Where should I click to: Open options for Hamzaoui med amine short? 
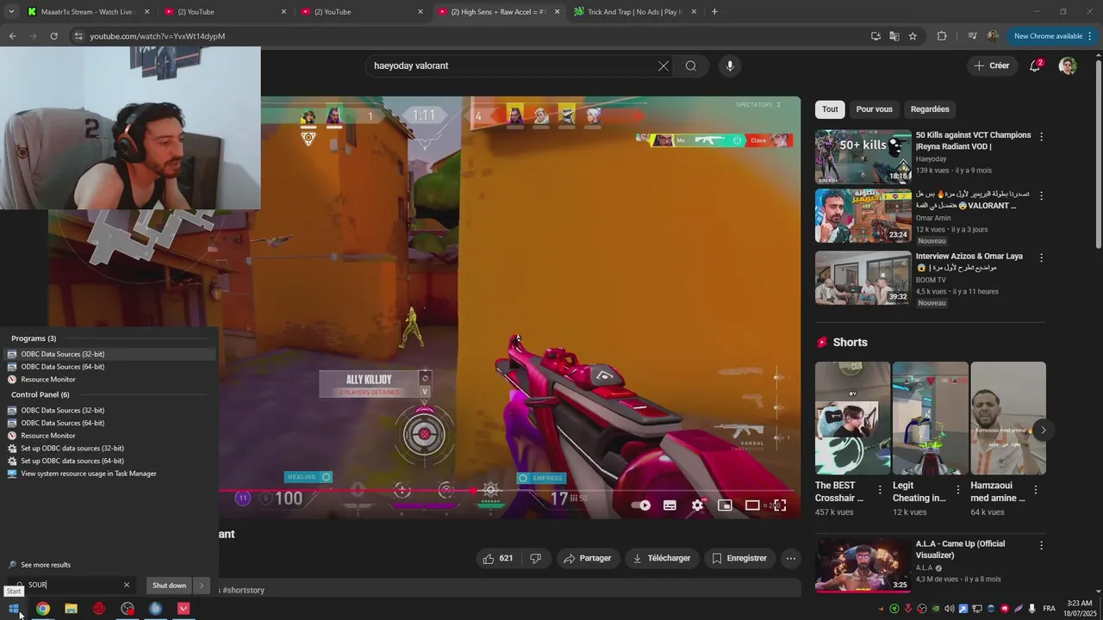click(x=1035, y=489)
